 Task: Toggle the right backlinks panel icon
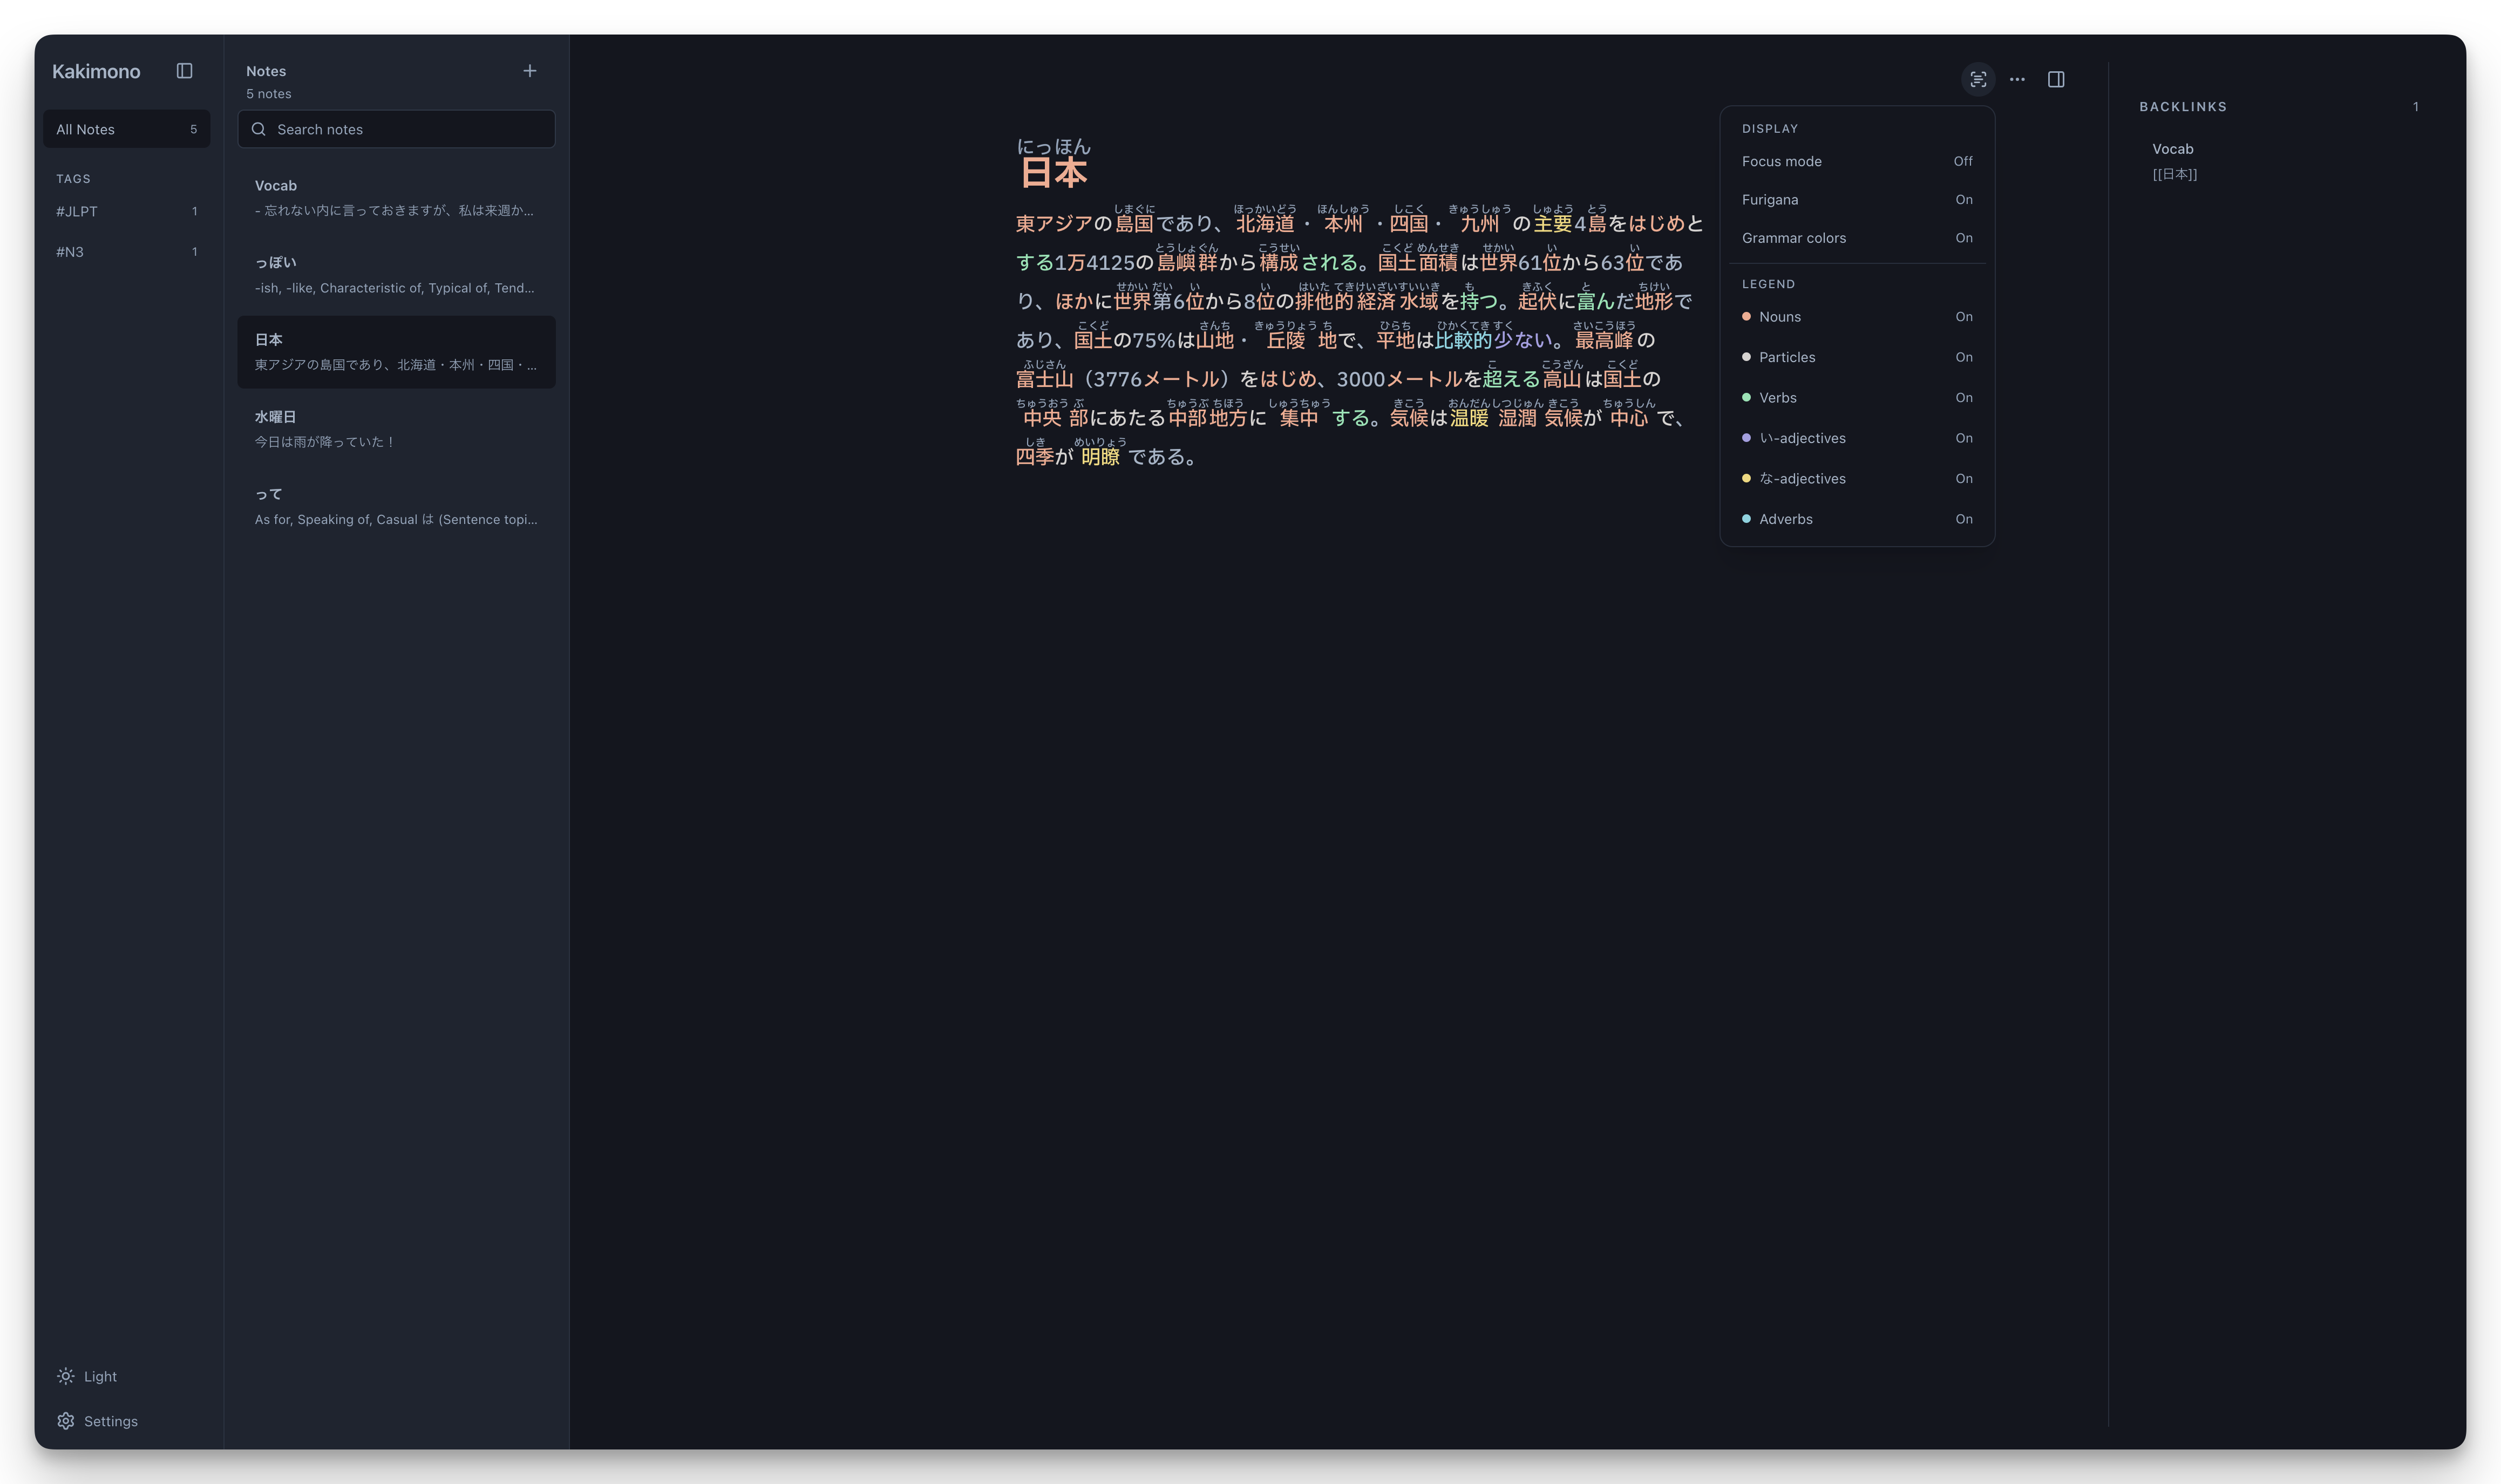click(2056, 79)
